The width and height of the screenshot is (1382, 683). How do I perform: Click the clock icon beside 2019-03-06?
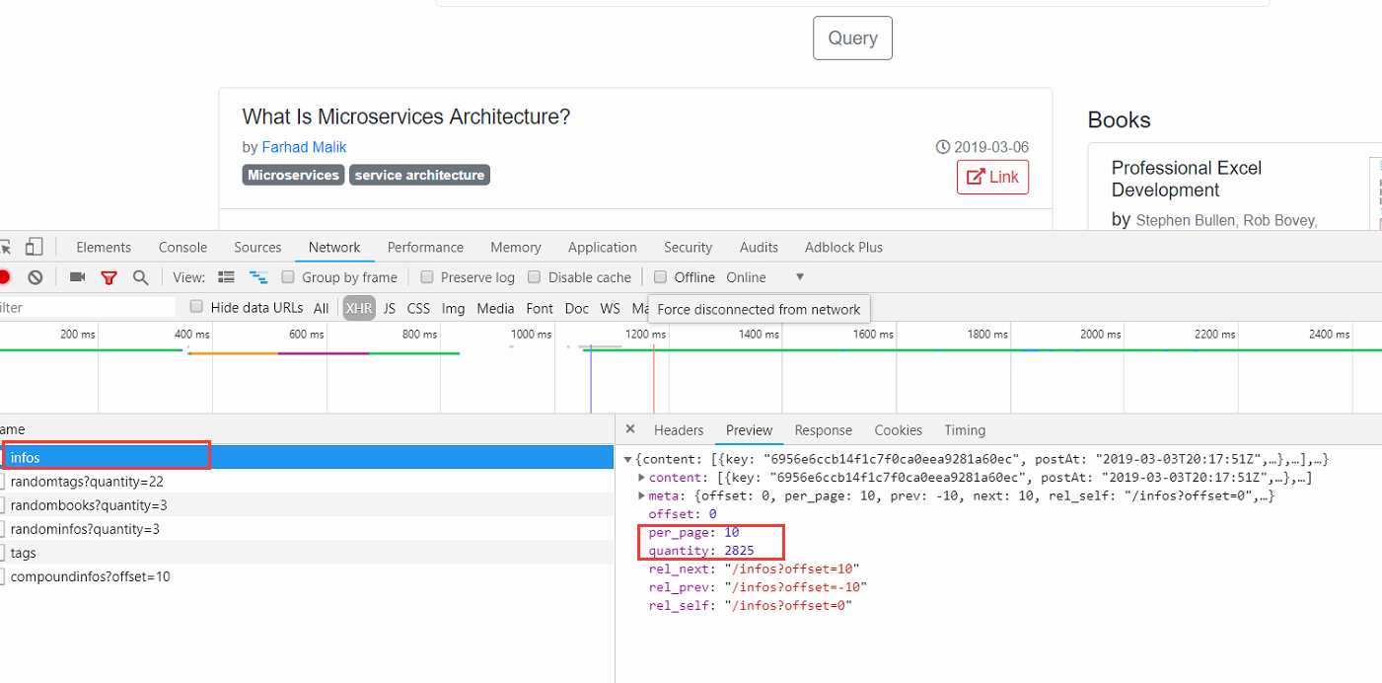942,147
